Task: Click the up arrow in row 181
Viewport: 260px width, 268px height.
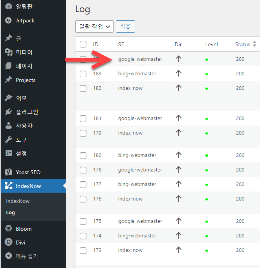Action: tap(179, 118)
